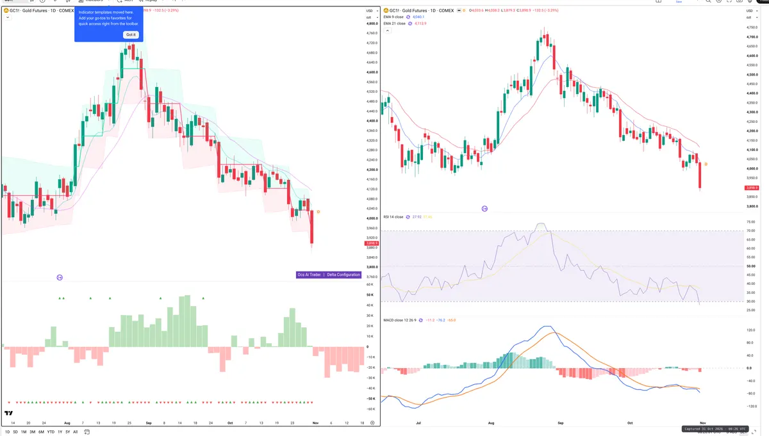The width and height of the screenshot is (769, 436).
Task: Select the EMA 21 close indicator label
Action: [396, 23]
